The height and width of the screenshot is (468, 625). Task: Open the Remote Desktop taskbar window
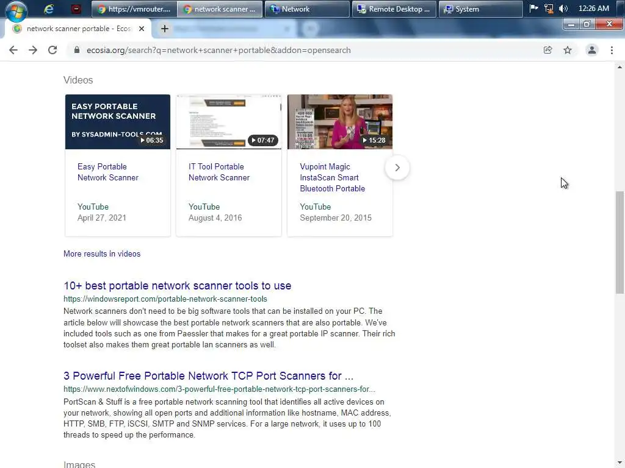coord(394,9)
